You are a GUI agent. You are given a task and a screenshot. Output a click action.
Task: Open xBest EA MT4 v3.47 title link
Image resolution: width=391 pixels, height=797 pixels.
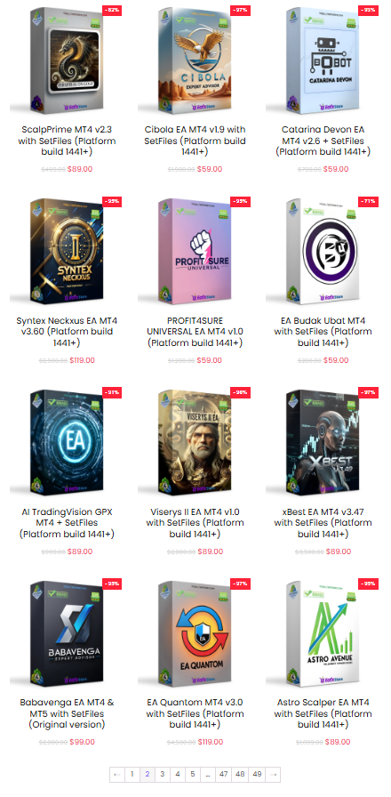(323, 522)
